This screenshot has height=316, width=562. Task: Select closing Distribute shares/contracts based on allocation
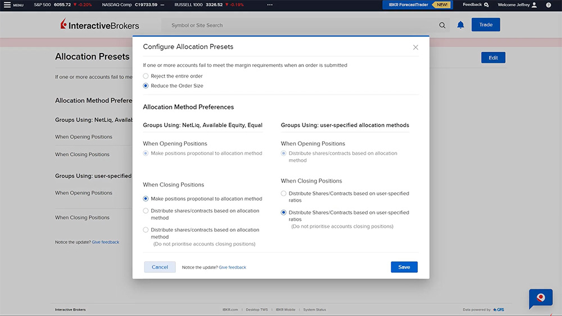pyautogui.click(x=146, y=211)
